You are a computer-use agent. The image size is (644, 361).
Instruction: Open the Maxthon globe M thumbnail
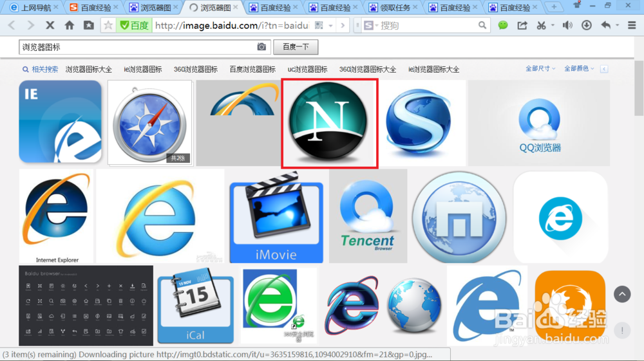pyautogui.click(x=459, y=217)
